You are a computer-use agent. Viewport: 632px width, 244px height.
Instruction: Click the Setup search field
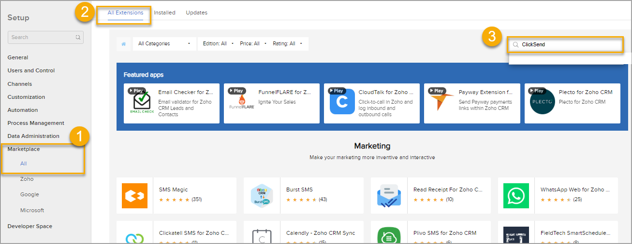tap(45, 37)
